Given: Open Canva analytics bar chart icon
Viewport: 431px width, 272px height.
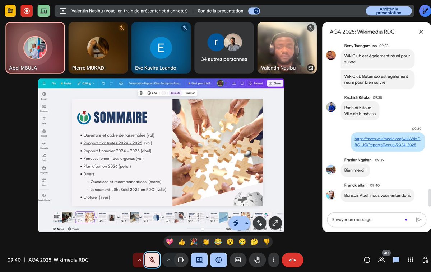Looking at the screenshot, I should 234,83.
